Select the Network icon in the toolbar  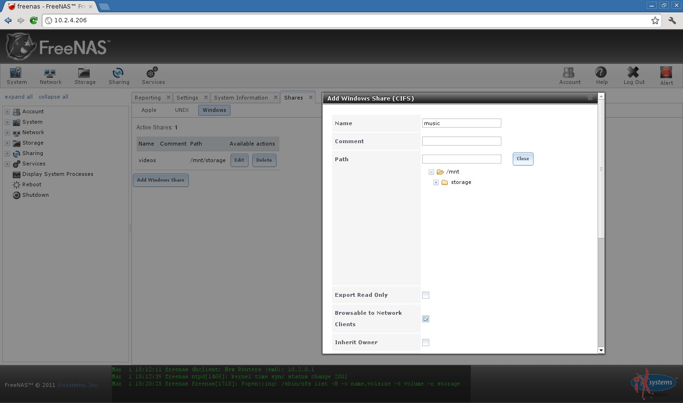coord(50,75)
